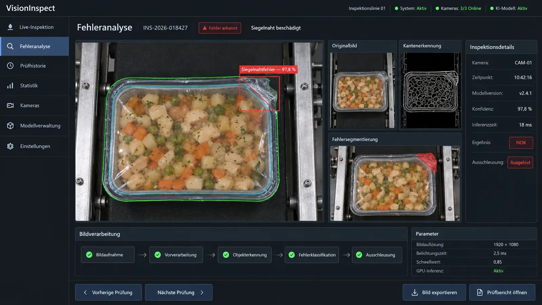Click the Kameras: 3/3 Online status
This screenshot has width=542, height=305.
click(458, 8)
